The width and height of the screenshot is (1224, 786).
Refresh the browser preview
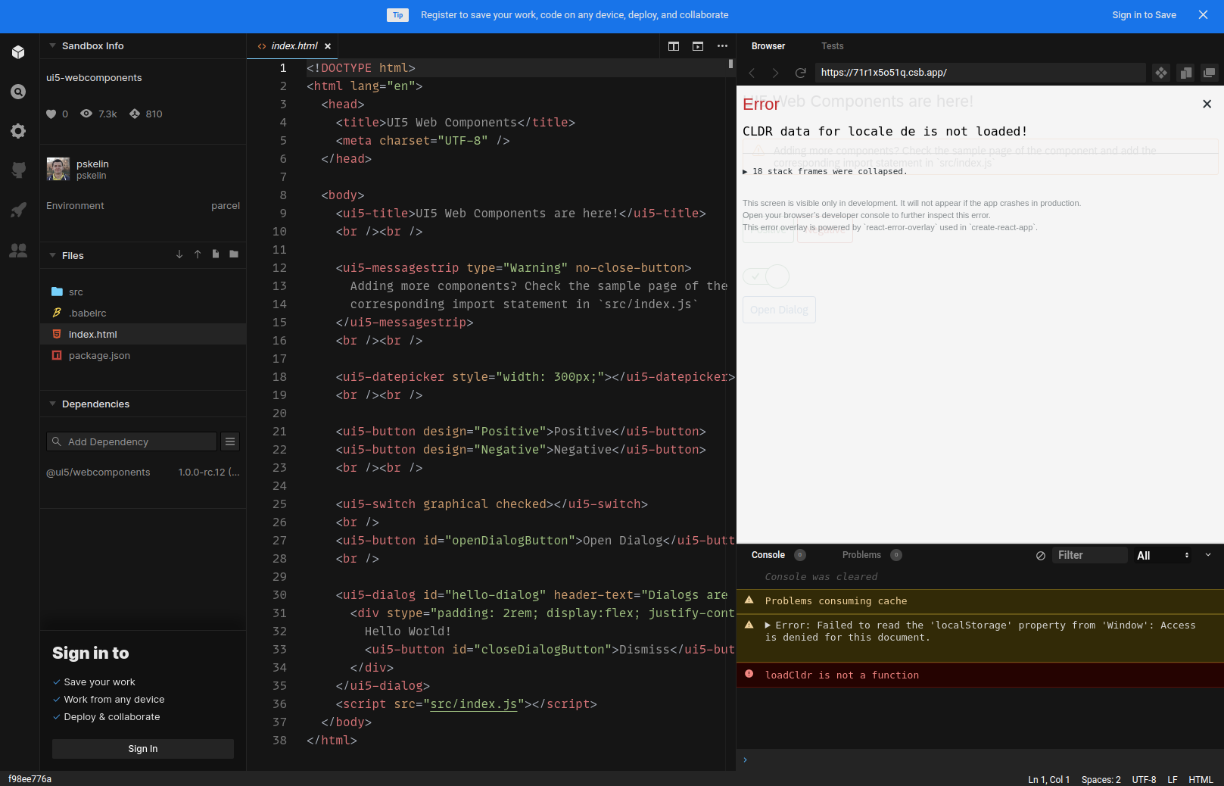click(x=800, y=73)
